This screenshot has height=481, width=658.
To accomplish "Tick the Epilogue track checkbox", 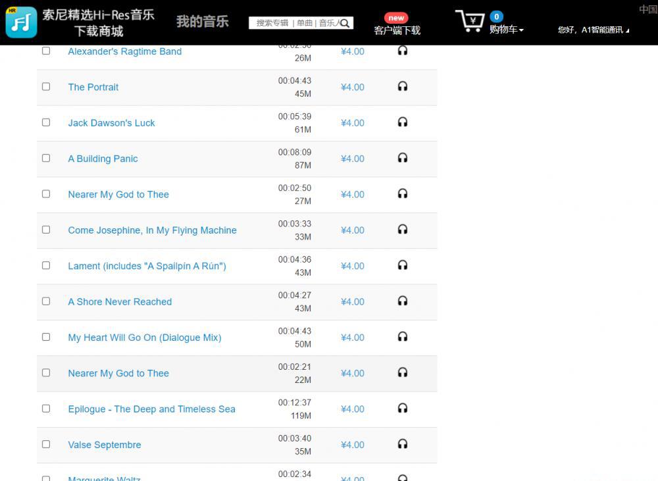I will (x=46, y=409).
